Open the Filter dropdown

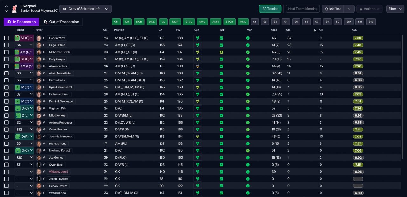pyautogui.click(x=395, y=9)
